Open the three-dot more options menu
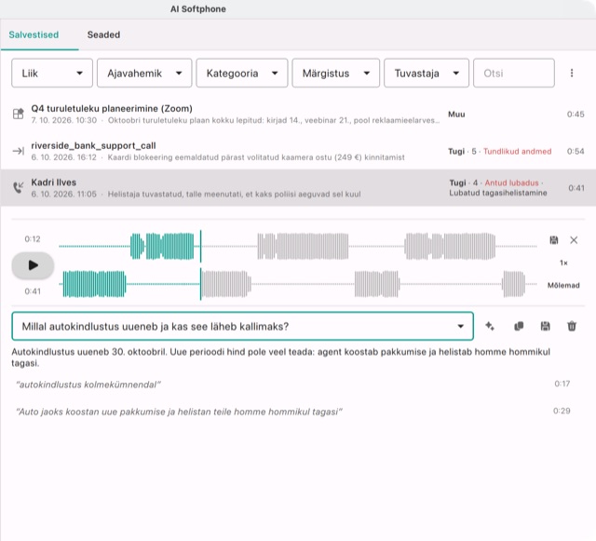 pos(572,73)
